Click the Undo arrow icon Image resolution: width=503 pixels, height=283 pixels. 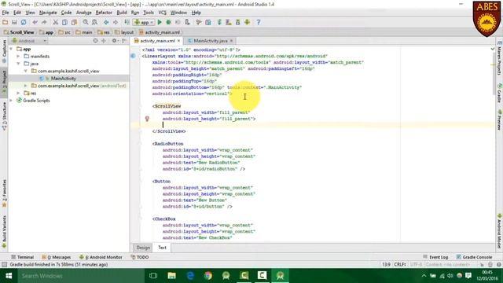pos(35,22)
